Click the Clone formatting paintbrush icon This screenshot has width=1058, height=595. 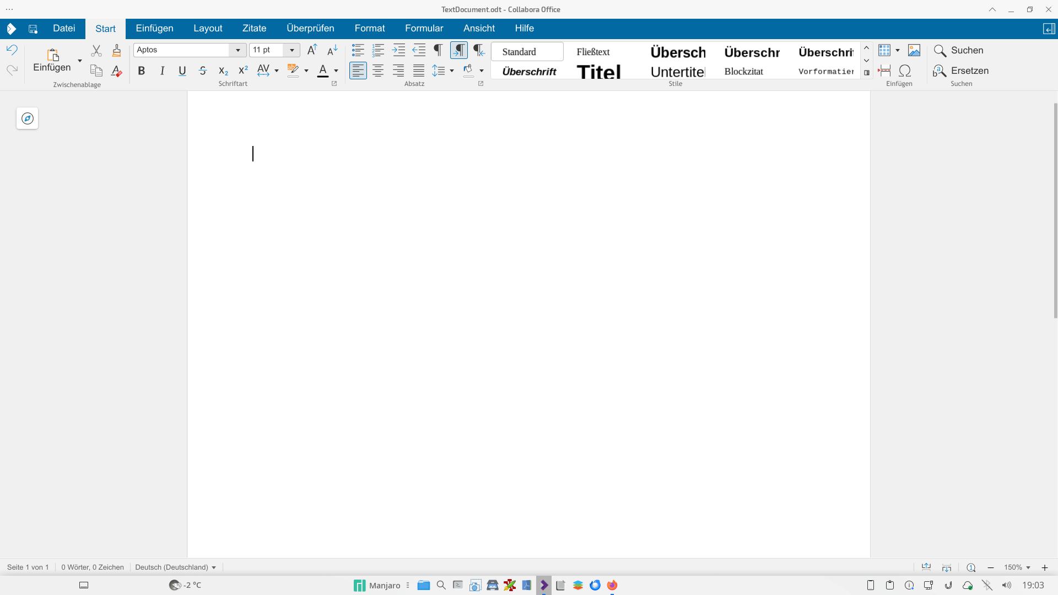coord(116,51)
